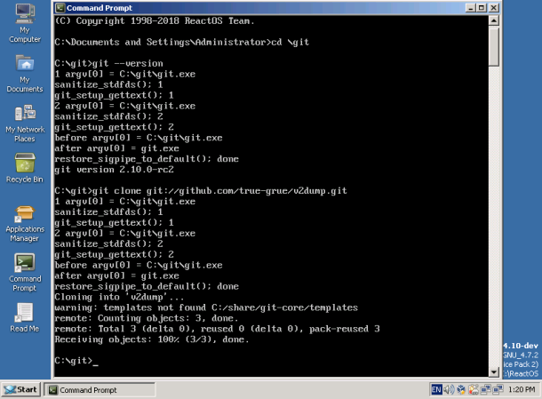
Task: Click the scrollbar down arrow
Action: coord(494,372)
